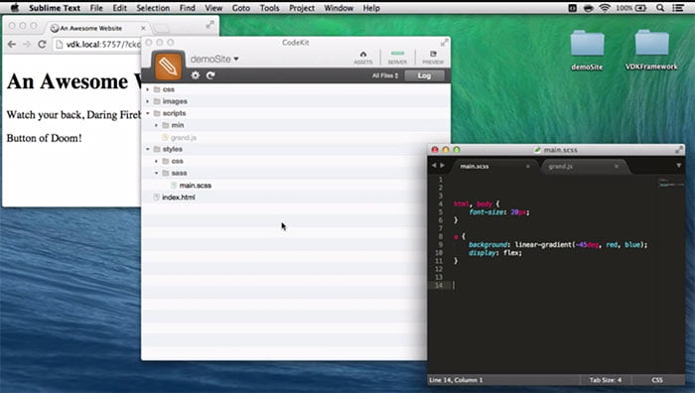Click the browser address bar
Image resolution: width=695 pixels, height=393 pixels.
tap(97, 45)
